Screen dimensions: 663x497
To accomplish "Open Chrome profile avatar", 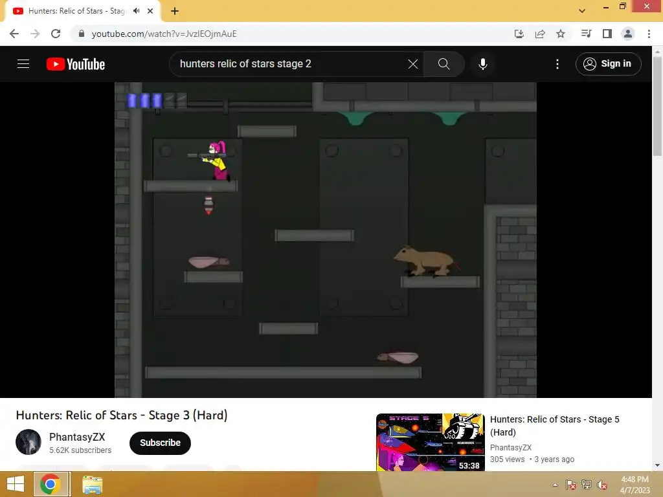I will tap(628, 34).
